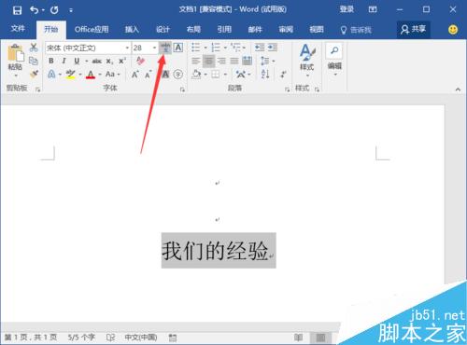Screen dimensions: 467x345
Task: Click the Sort A-Z icon
Action: tap(265, 74)
